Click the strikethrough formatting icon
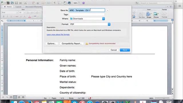 [x=17, y=17]
